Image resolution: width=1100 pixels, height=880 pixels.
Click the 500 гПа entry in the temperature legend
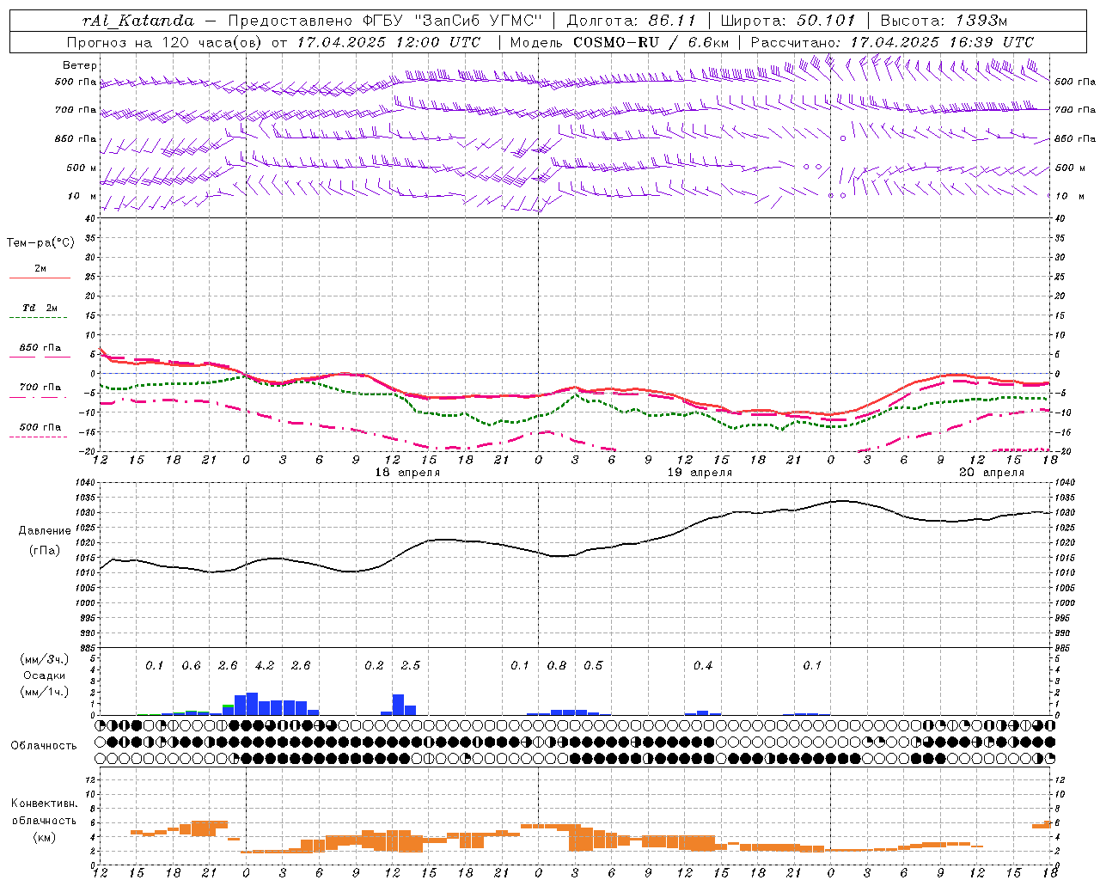(x=40, y=427)
